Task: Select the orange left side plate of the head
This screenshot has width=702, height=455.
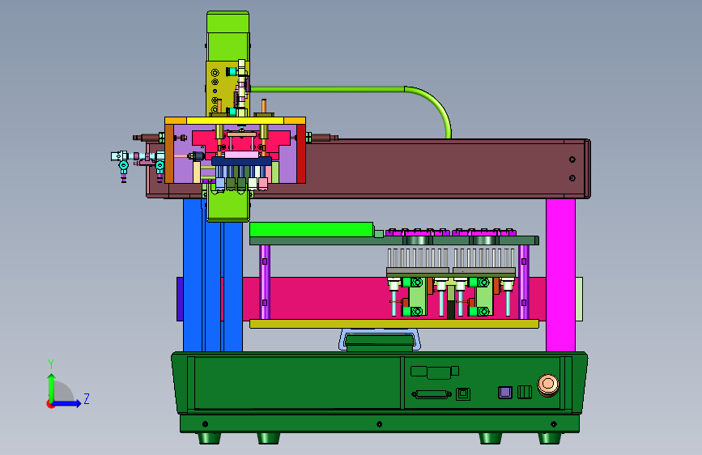Action: (x=169, y=154)
